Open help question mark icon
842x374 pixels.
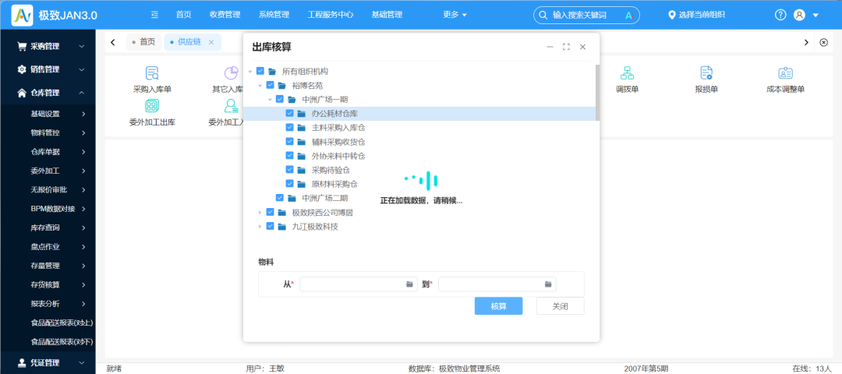pos(780,15)
